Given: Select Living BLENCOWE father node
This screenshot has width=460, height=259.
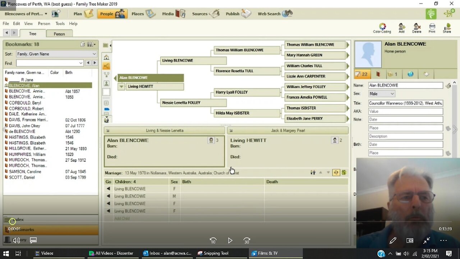Looking at the screenshot, I should pyautogui.click(x=193, y=60).
